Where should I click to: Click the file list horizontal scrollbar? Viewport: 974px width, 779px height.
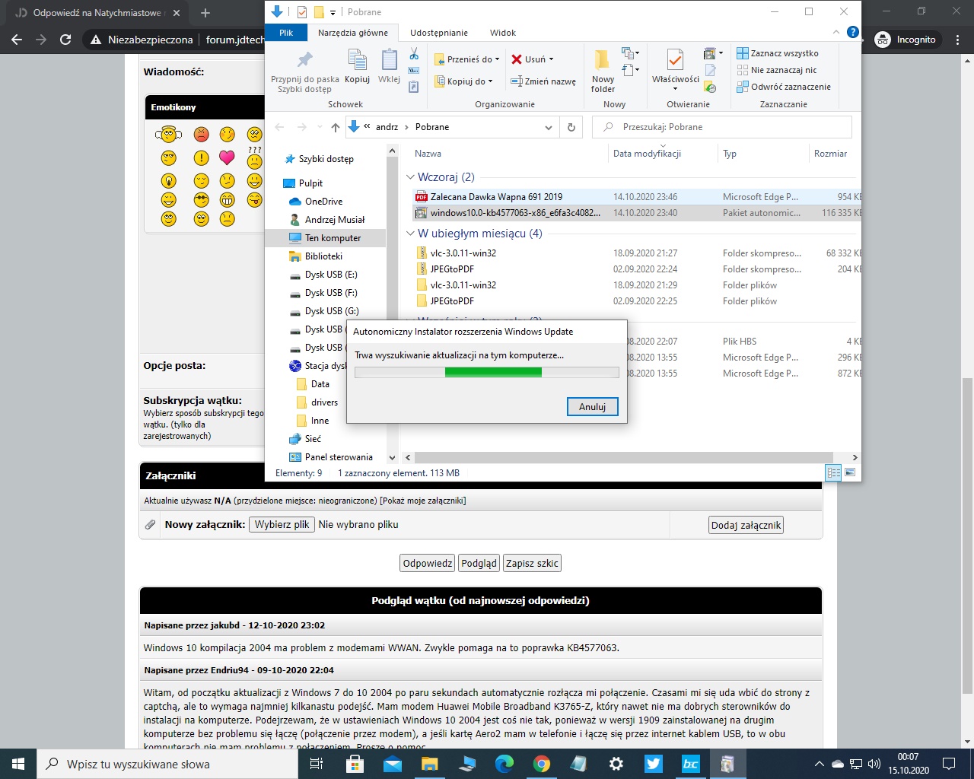[624, 457]
